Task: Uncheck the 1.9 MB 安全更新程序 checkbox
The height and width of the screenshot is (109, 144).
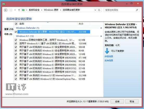Action: tap(16, 54)
